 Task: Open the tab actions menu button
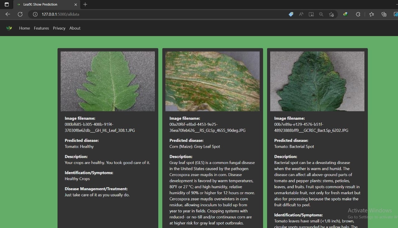7,4
